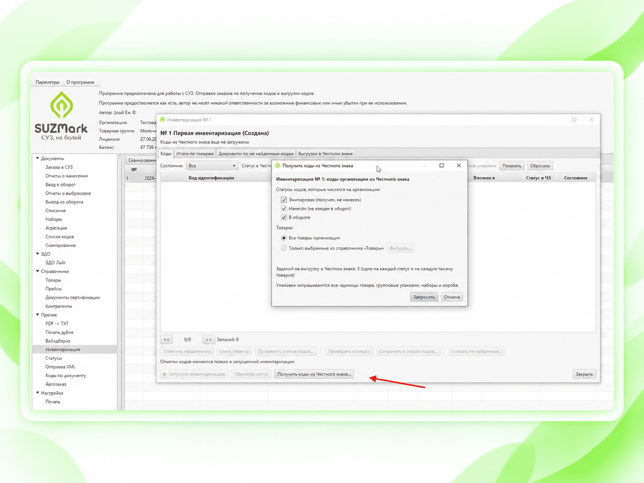Click the «Код идентификации» column header
This screenshot has width=644, height=483.
point(211,178)
